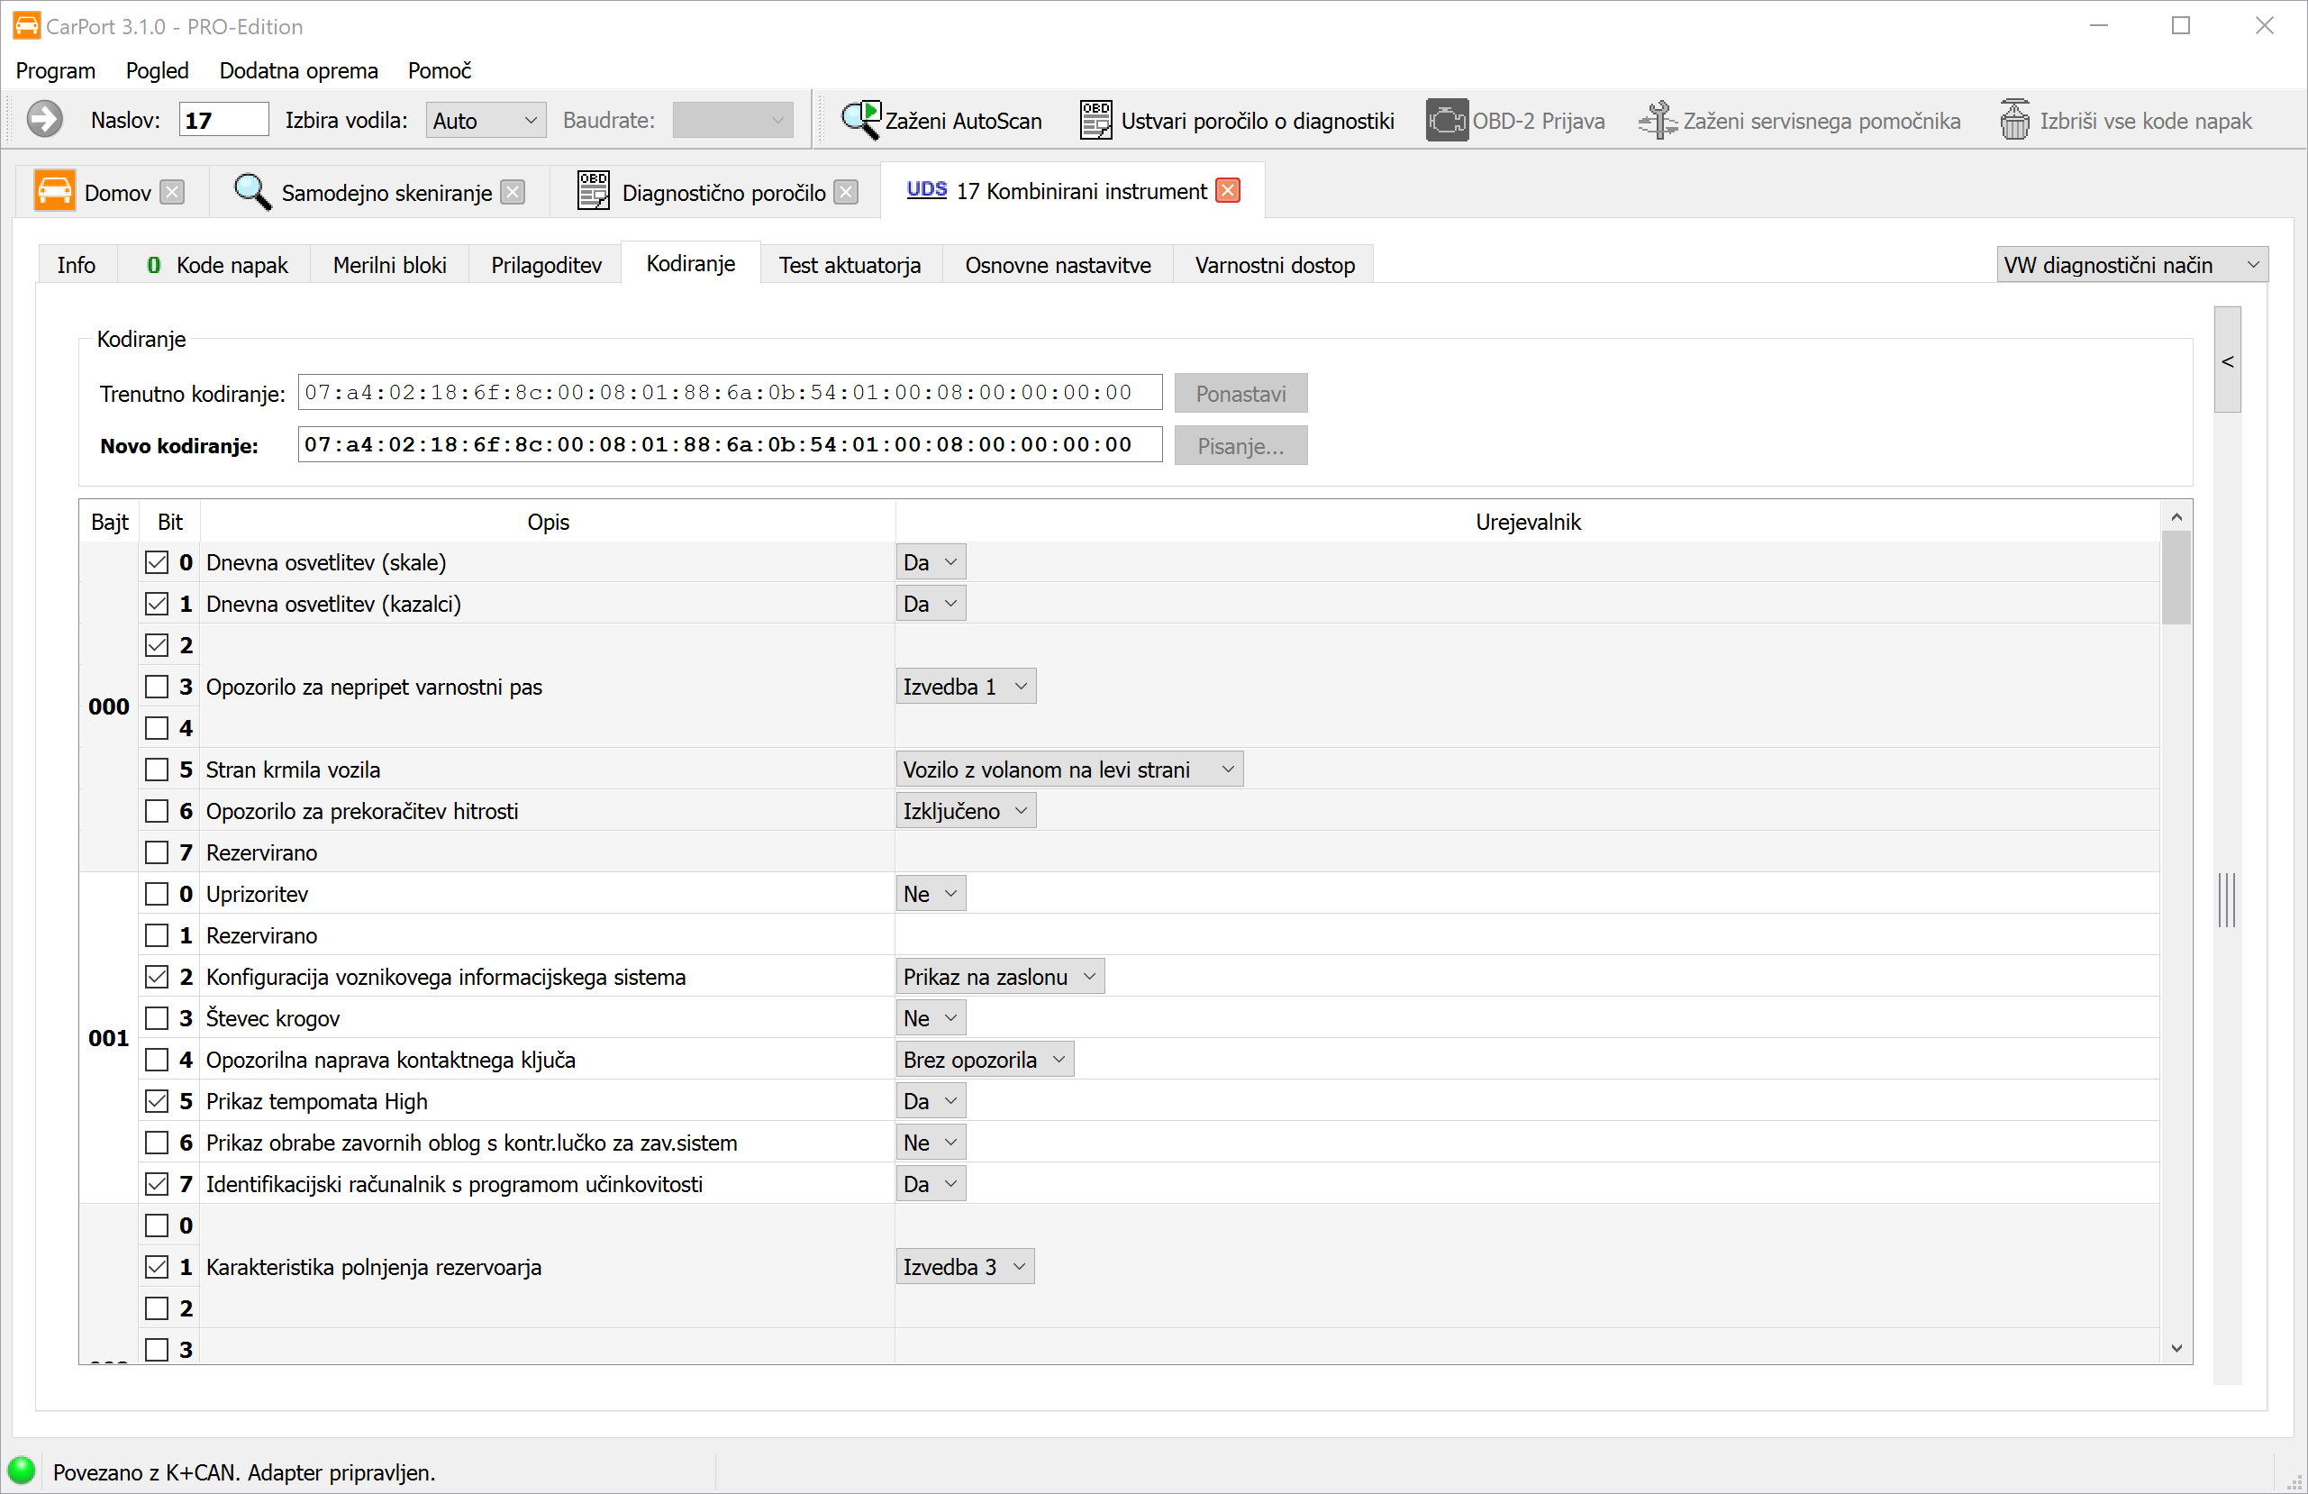Open the Izbira vodila Auto dropdown
The image size is (2308, 1494).
click(x=485, y=121)
